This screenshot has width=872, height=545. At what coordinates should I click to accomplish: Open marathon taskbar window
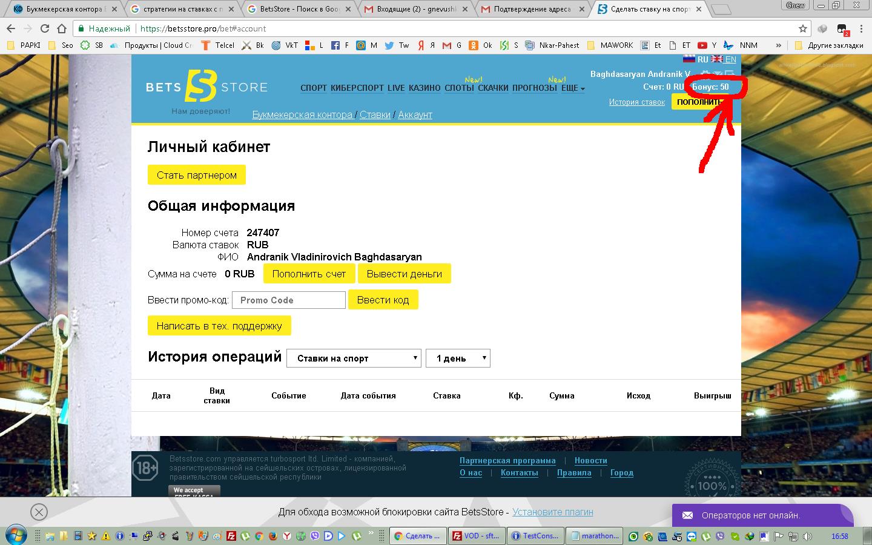pos(593,536)
